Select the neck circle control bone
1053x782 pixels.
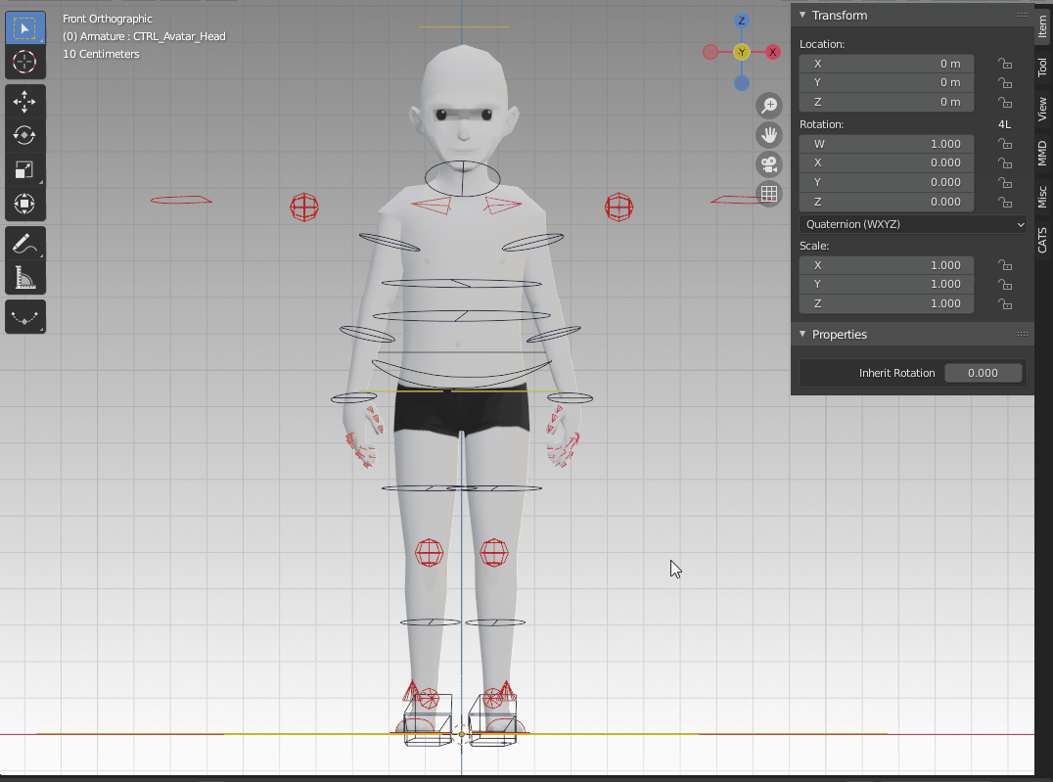[x=463, y=179]
